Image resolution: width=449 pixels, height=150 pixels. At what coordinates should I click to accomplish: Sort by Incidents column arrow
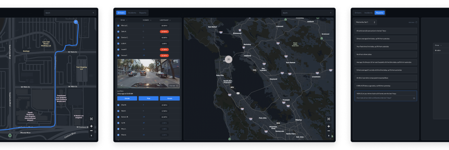[151, 20]
